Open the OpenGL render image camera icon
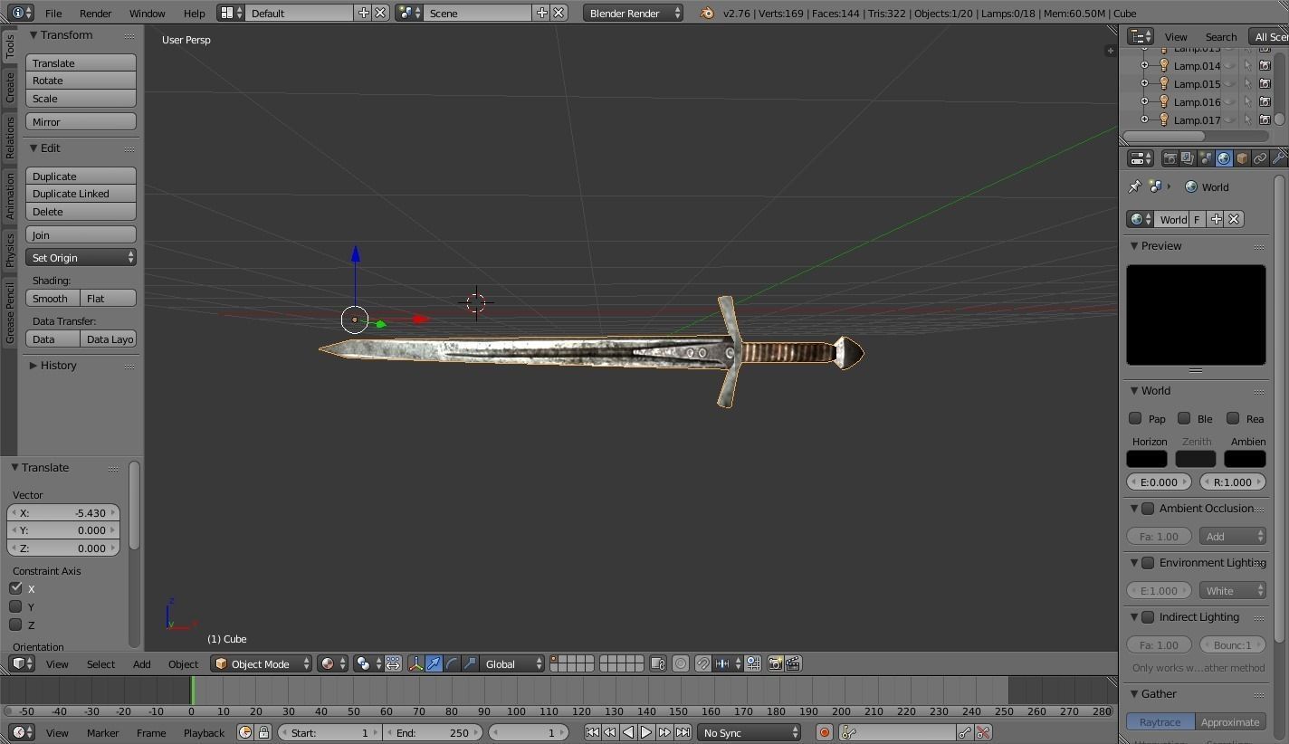The image size is (1289, 744). tap(776, 663)
